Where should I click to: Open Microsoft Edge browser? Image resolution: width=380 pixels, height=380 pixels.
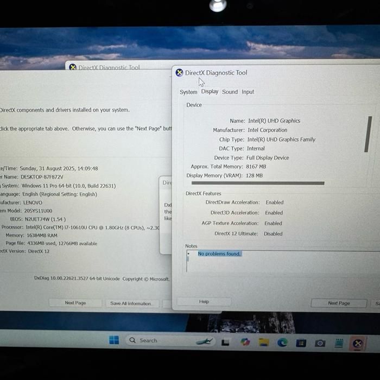[282, 342]
